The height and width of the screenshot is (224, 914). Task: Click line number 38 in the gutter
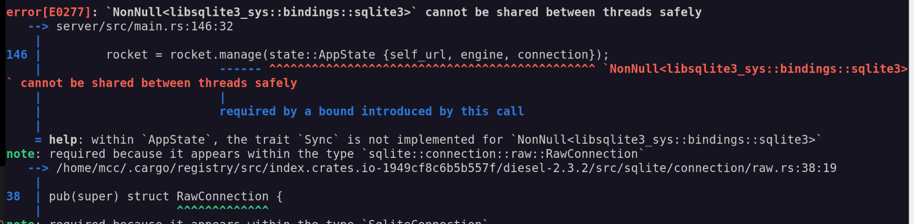[13, 196]
